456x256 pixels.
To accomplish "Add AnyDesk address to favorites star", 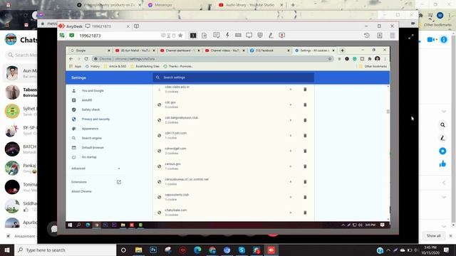I will 180,36.
